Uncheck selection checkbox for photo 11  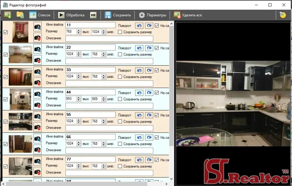[5, 32]
